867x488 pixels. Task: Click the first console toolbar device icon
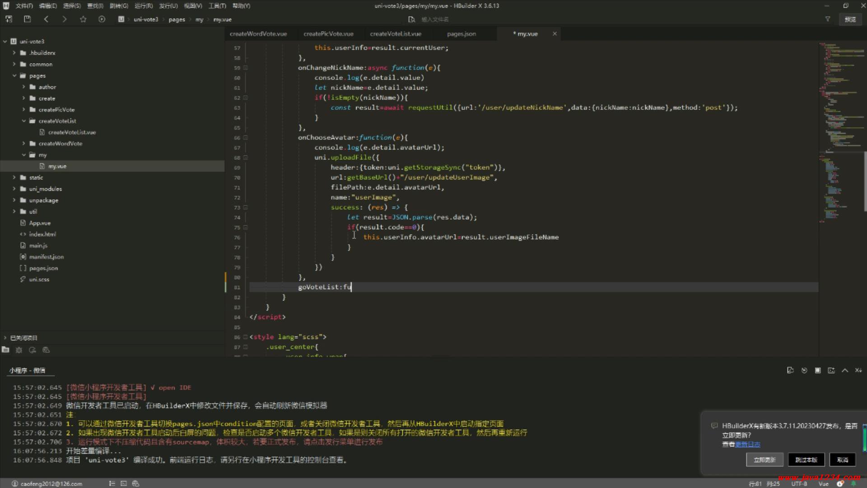click(x=790, y=371)
